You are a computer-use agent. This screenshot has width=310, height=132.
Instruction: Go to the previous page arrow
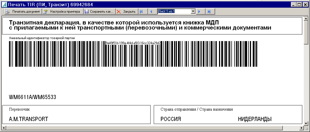151,12
